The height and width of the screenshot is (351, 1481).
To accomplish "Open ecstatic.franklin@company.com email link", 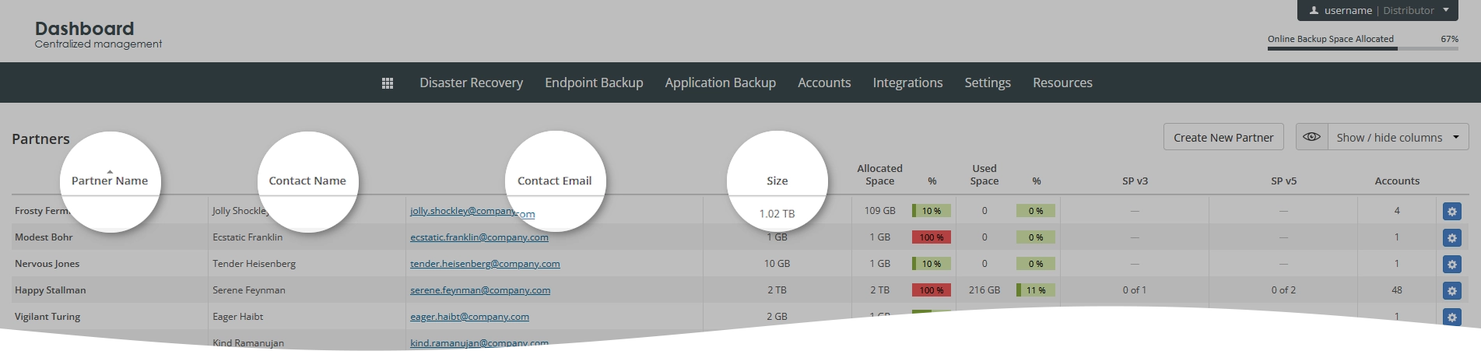I will (x=479, y=237).
